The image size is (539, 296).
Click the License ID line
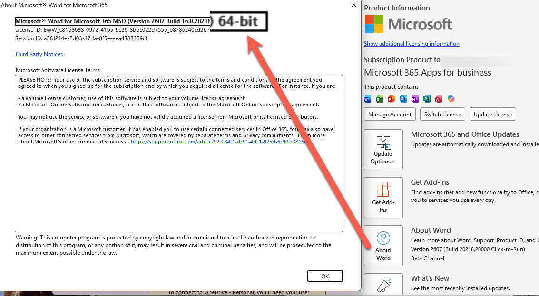112,30
